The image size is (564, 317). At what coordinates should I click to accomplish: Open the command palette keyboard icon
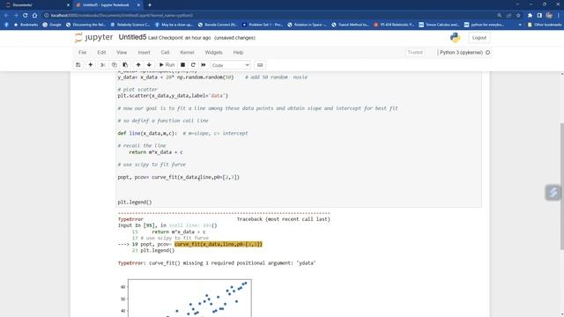pyautogui.click(x=260, y=65)
